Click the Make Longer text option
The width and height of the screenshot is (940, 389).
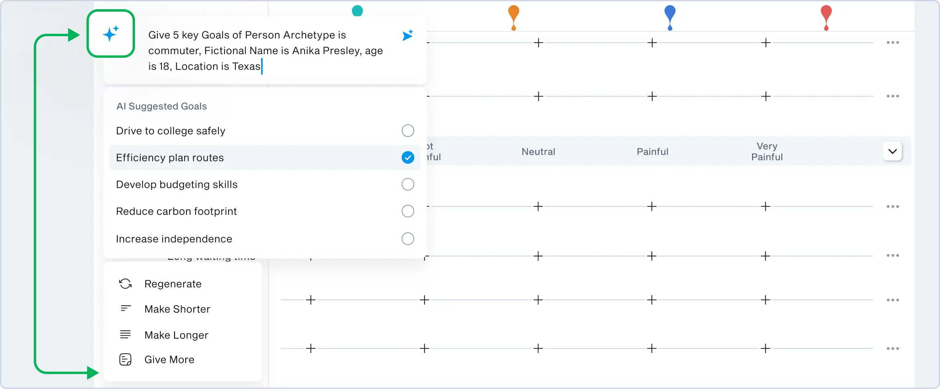click(176, 335)
